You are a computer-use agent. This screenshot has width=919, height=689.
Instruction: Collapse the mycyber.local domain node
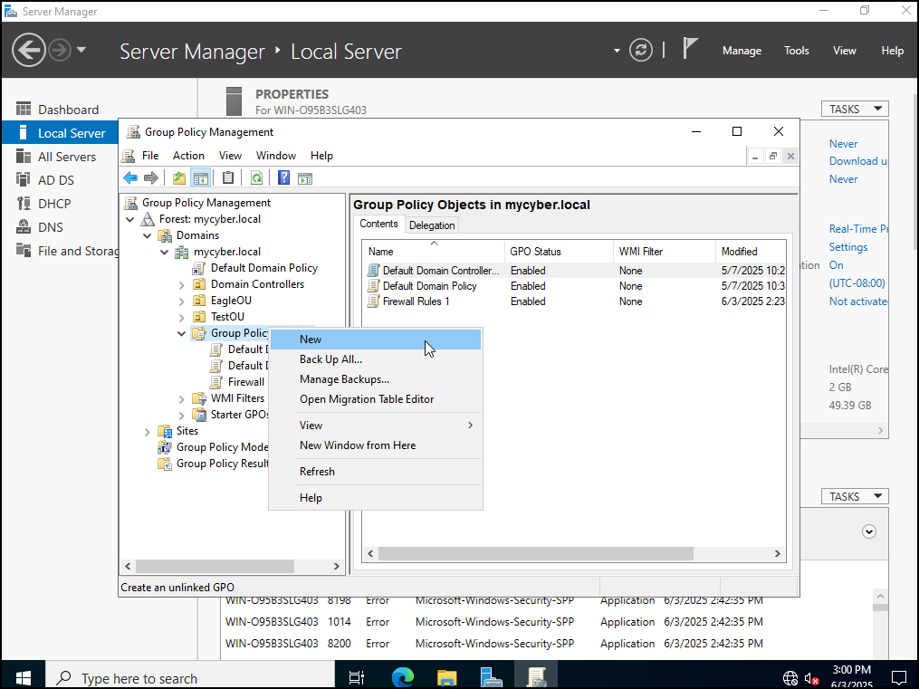pos(165,252)
